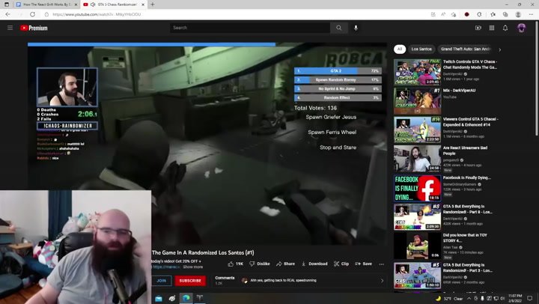Click the top comment preview text
Image resolution: width=539 pixels, height=304 pixels.
click(283, 281)
